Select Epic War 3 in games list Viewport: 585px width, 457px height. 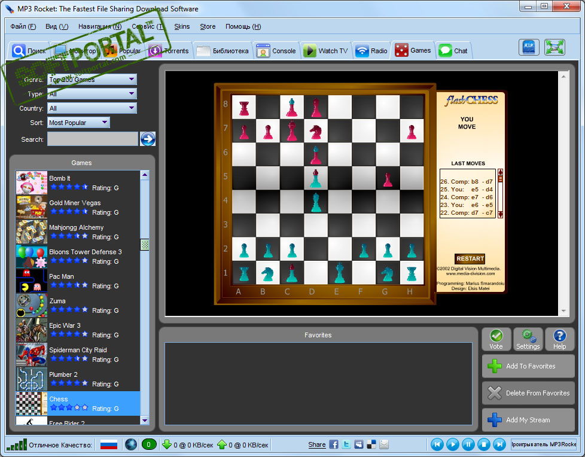pyautogui.click(x=78, y=330)
